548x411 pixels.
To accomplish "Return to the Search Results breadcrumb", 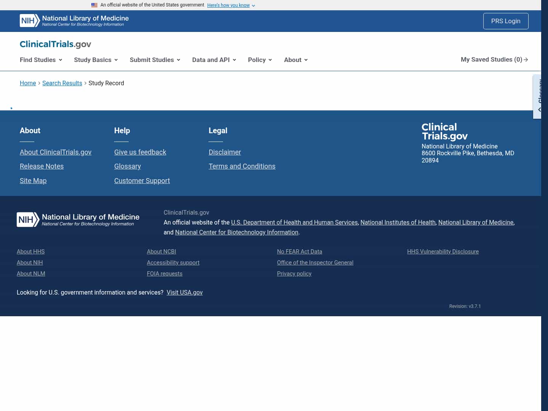I will [62, 83].
